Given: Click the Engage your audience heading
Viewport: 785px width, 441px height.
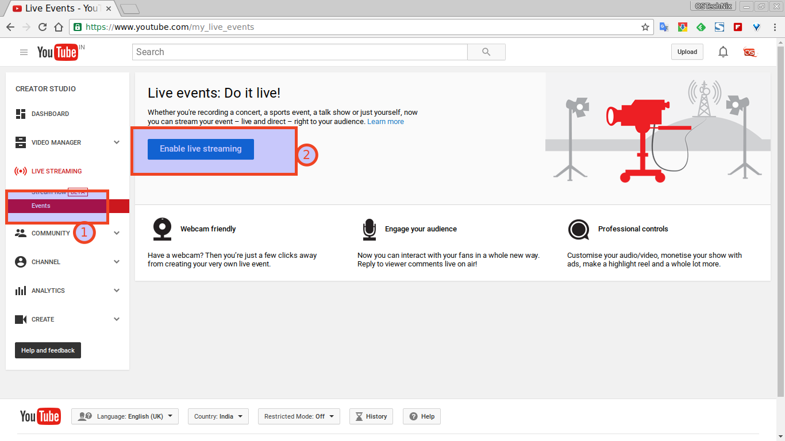Looking at the screenshot, I should tap(421, 229).
